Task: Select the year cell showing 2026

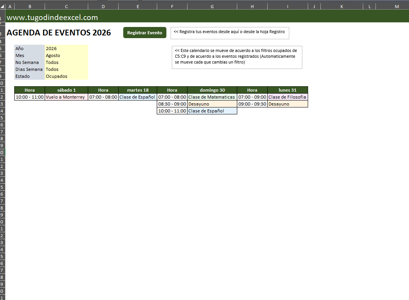Action: [67, 49]
